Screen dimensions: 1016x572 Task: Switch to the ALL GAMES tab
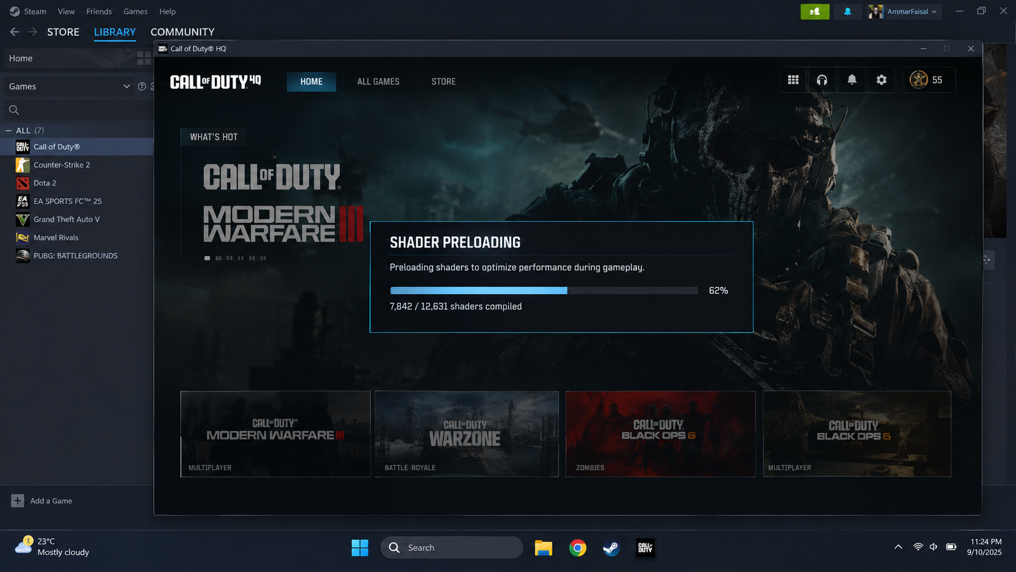coord(378,81)
